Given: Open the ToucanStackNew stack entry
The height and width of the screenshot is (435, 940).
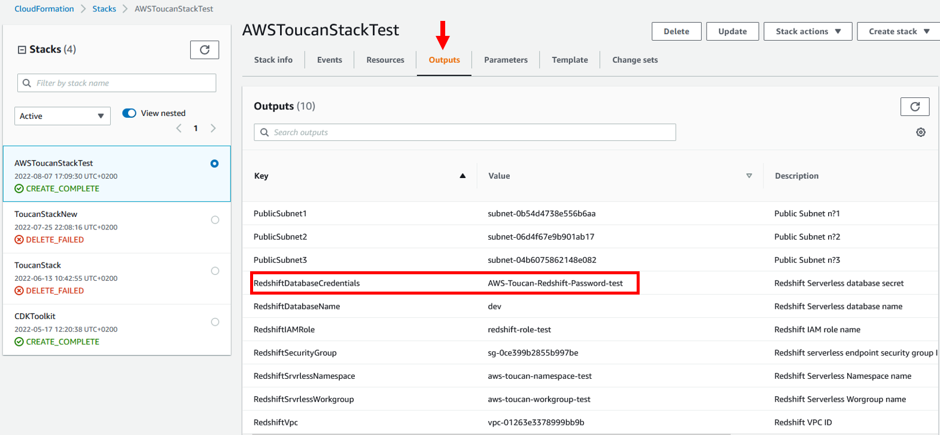Looking at the screenshot, I should 117,227.
